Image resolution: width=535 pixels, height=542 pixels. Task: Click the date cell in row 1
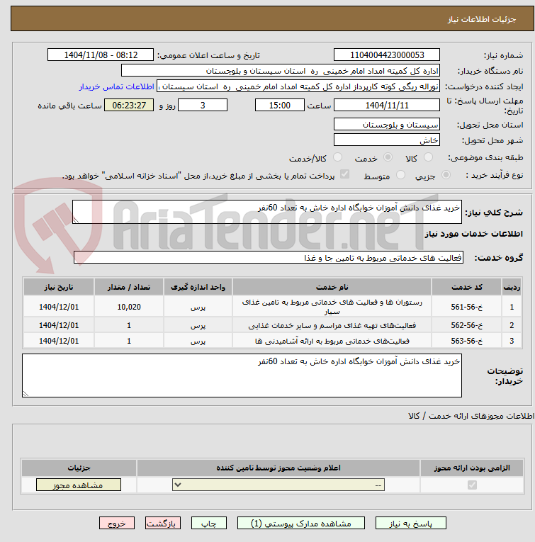(x=59, y=307)
